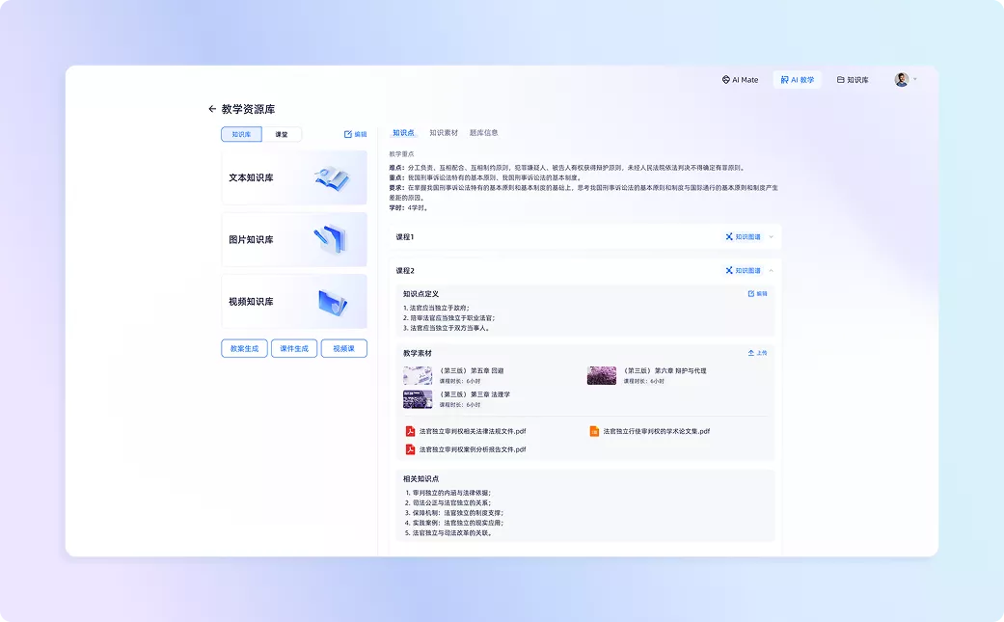Open file 法官独立审判权相关法律法规文件.pdf
Image resolution: width=1004 pixels, height=622 pixels.
(473, 431)
